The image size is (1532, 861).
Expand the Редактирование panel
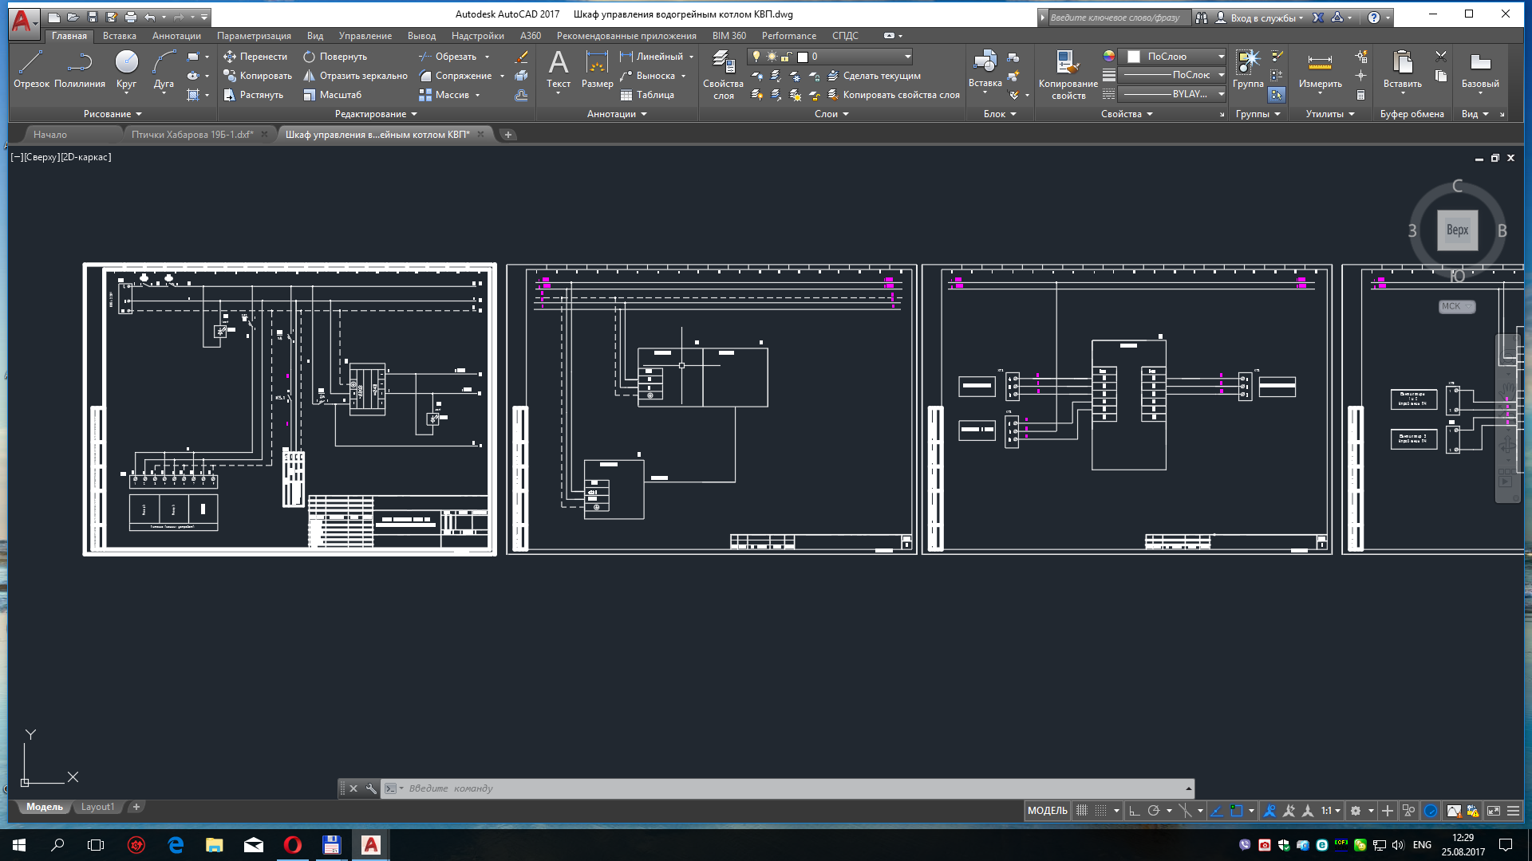[376, 114]
